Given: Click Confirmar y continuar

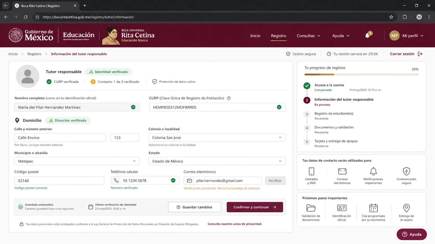Looking at the screenshot, I should (255, 207).
